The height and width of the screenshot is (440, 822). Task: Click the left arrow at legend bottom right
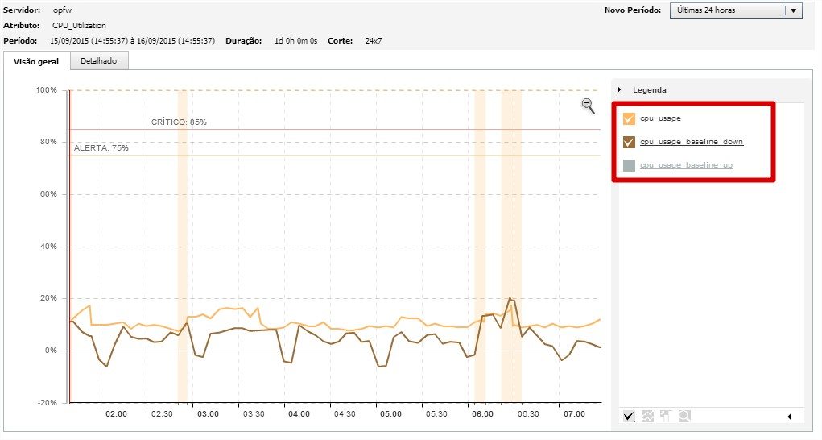point(789,417)
